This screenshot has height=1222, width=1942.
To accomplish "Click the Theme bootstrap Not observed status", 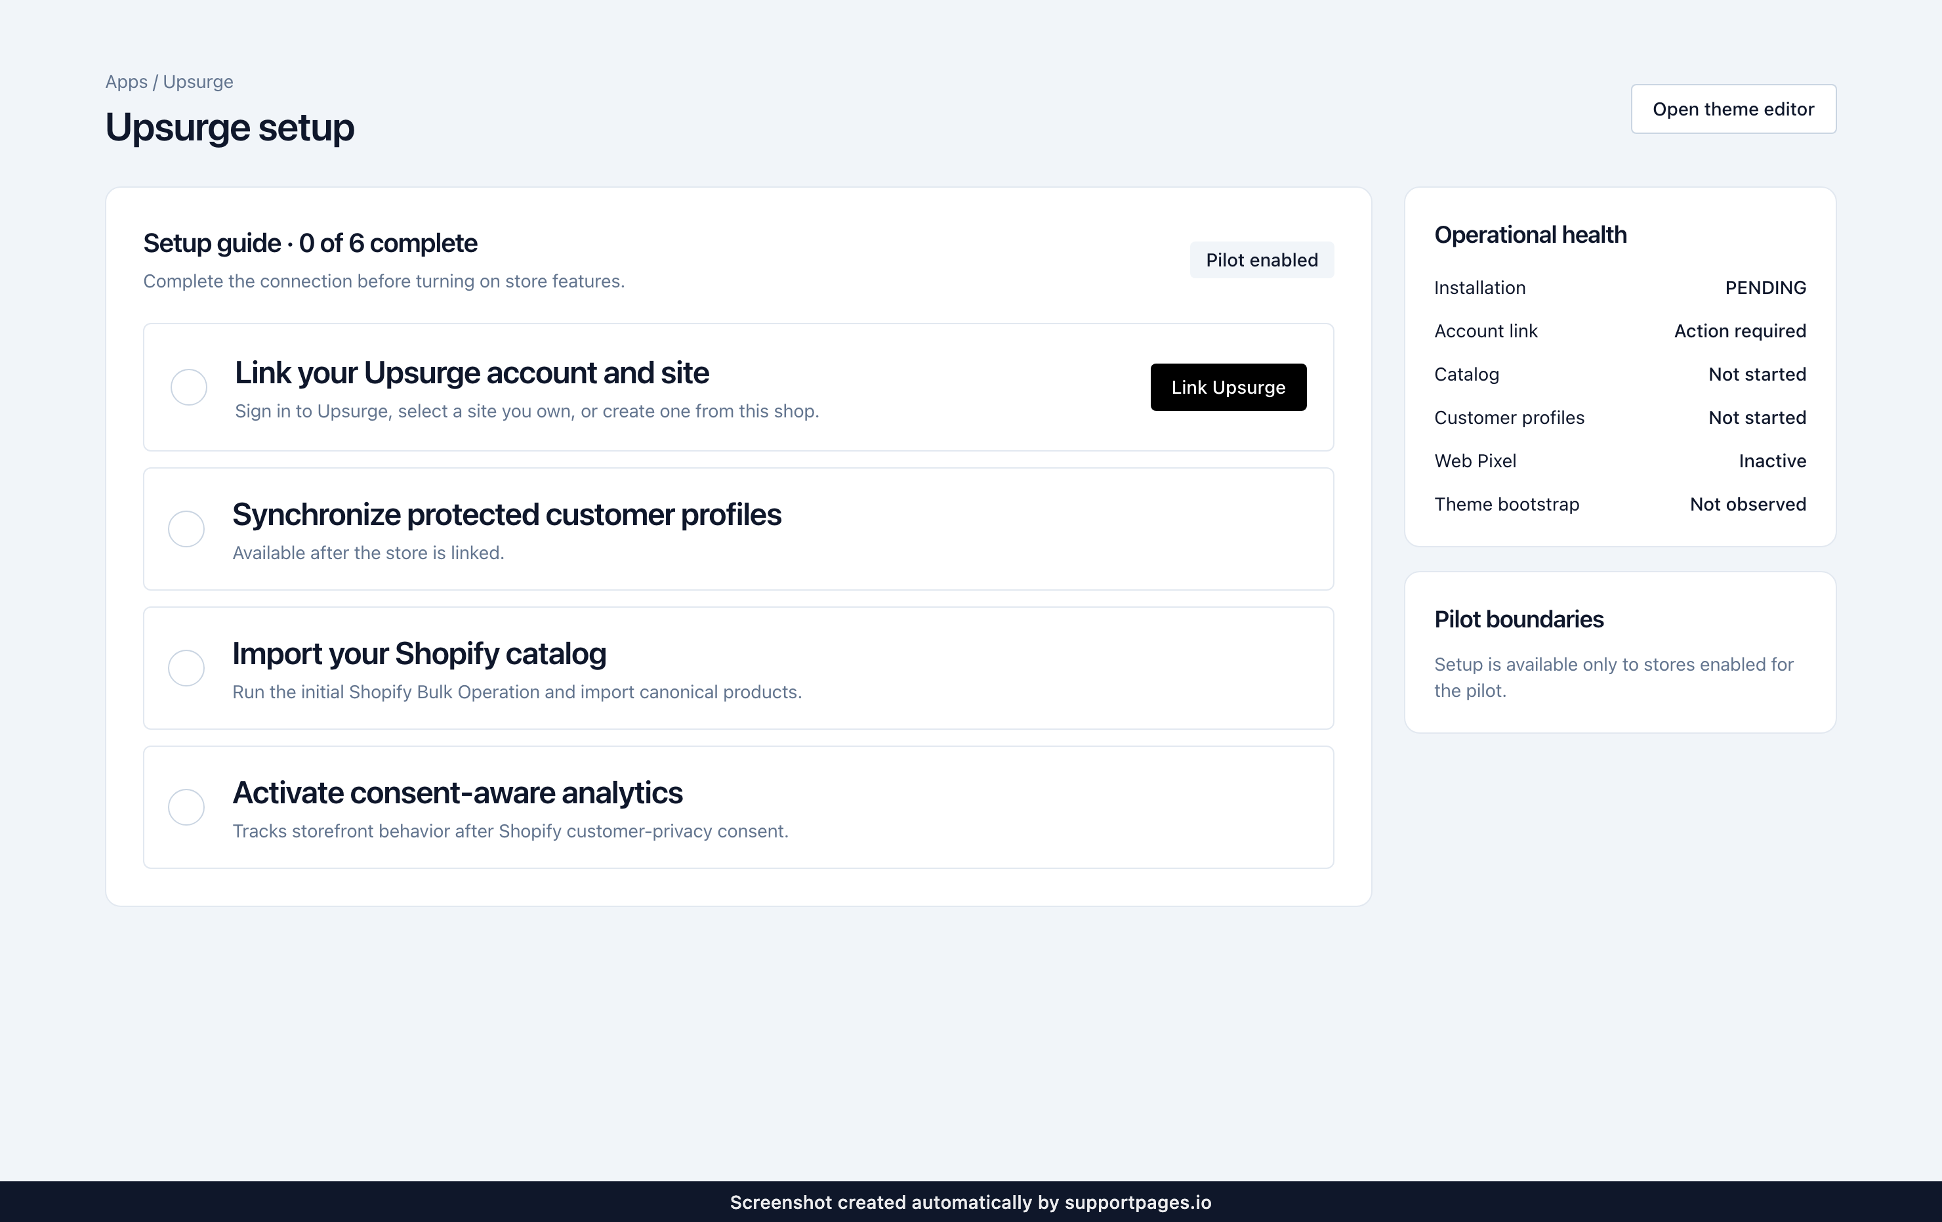I will 1748,505.
